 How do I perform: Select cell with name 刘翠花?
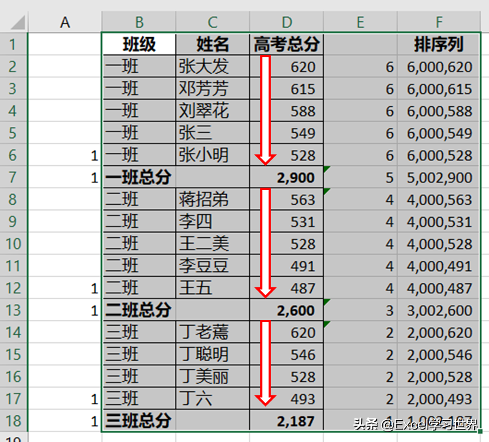click(x=213, y=111)
